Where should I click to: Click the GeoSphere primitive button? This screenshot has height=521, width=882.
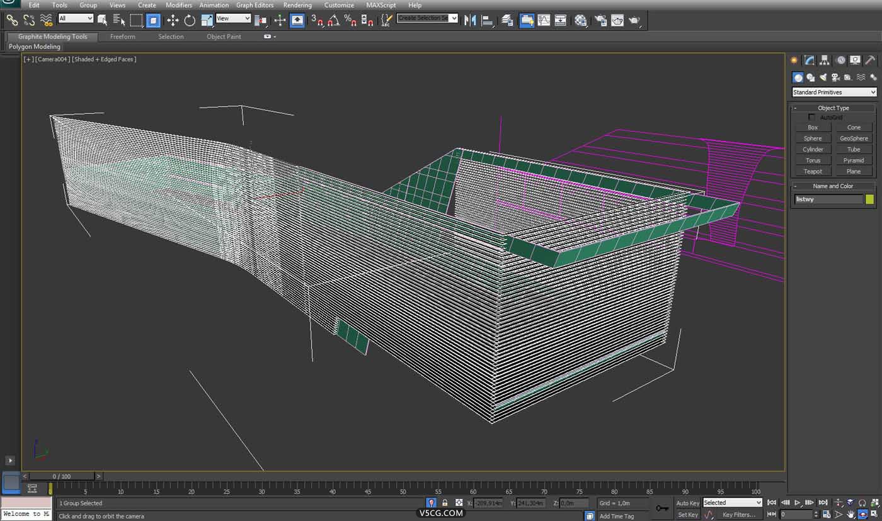click(854, 138)
